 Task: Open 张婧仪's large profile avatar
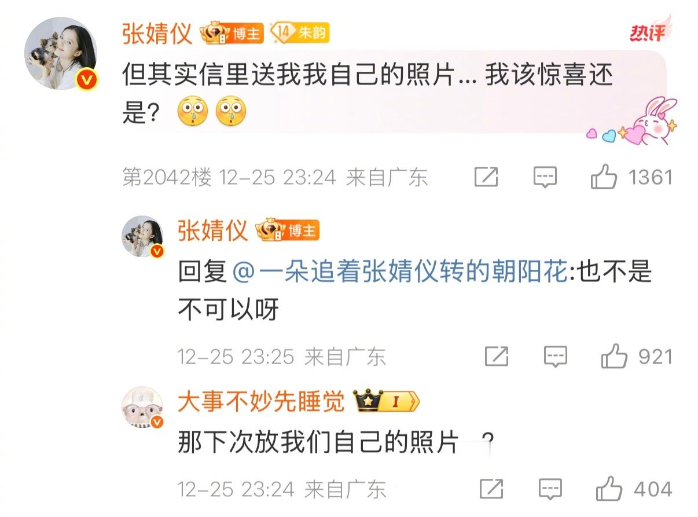(61, 54)
